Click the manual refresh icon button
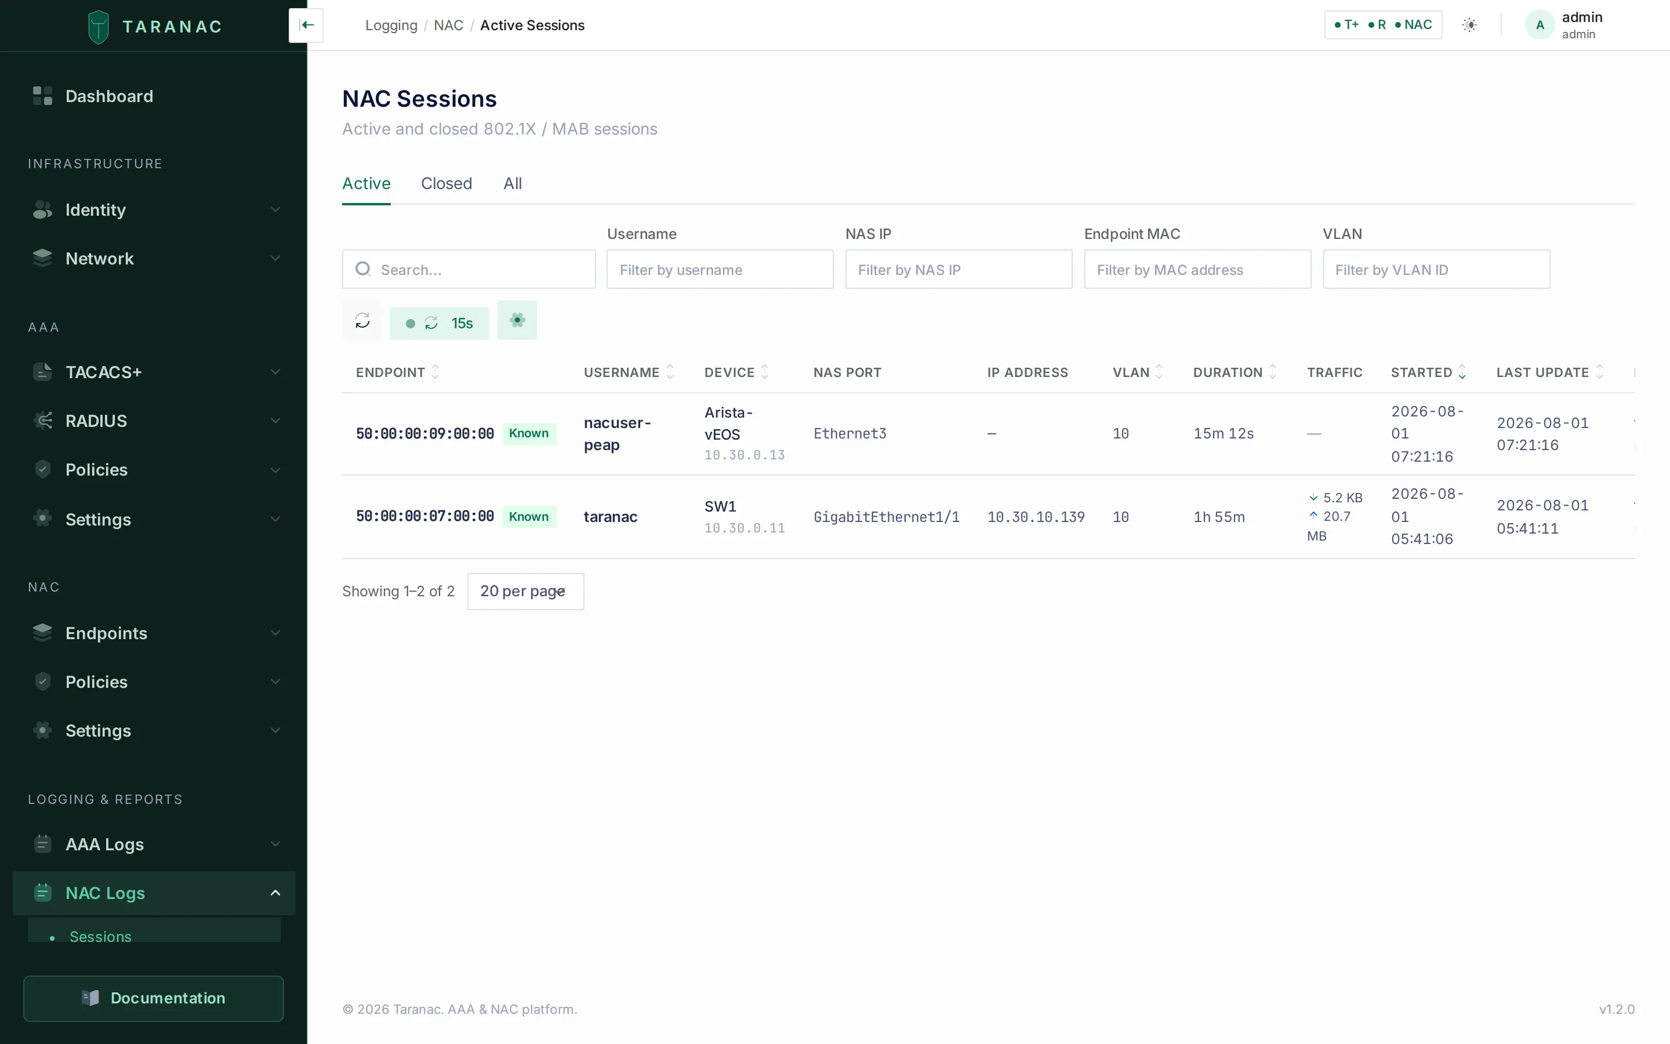 [362, 320]
